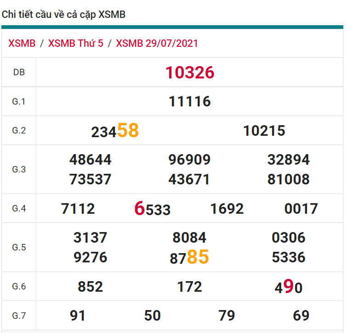Image resolution: width=347 pixels, height=333 pixels.
Task: Click the G.5 number 8785
Action: [x=189, y=257]
